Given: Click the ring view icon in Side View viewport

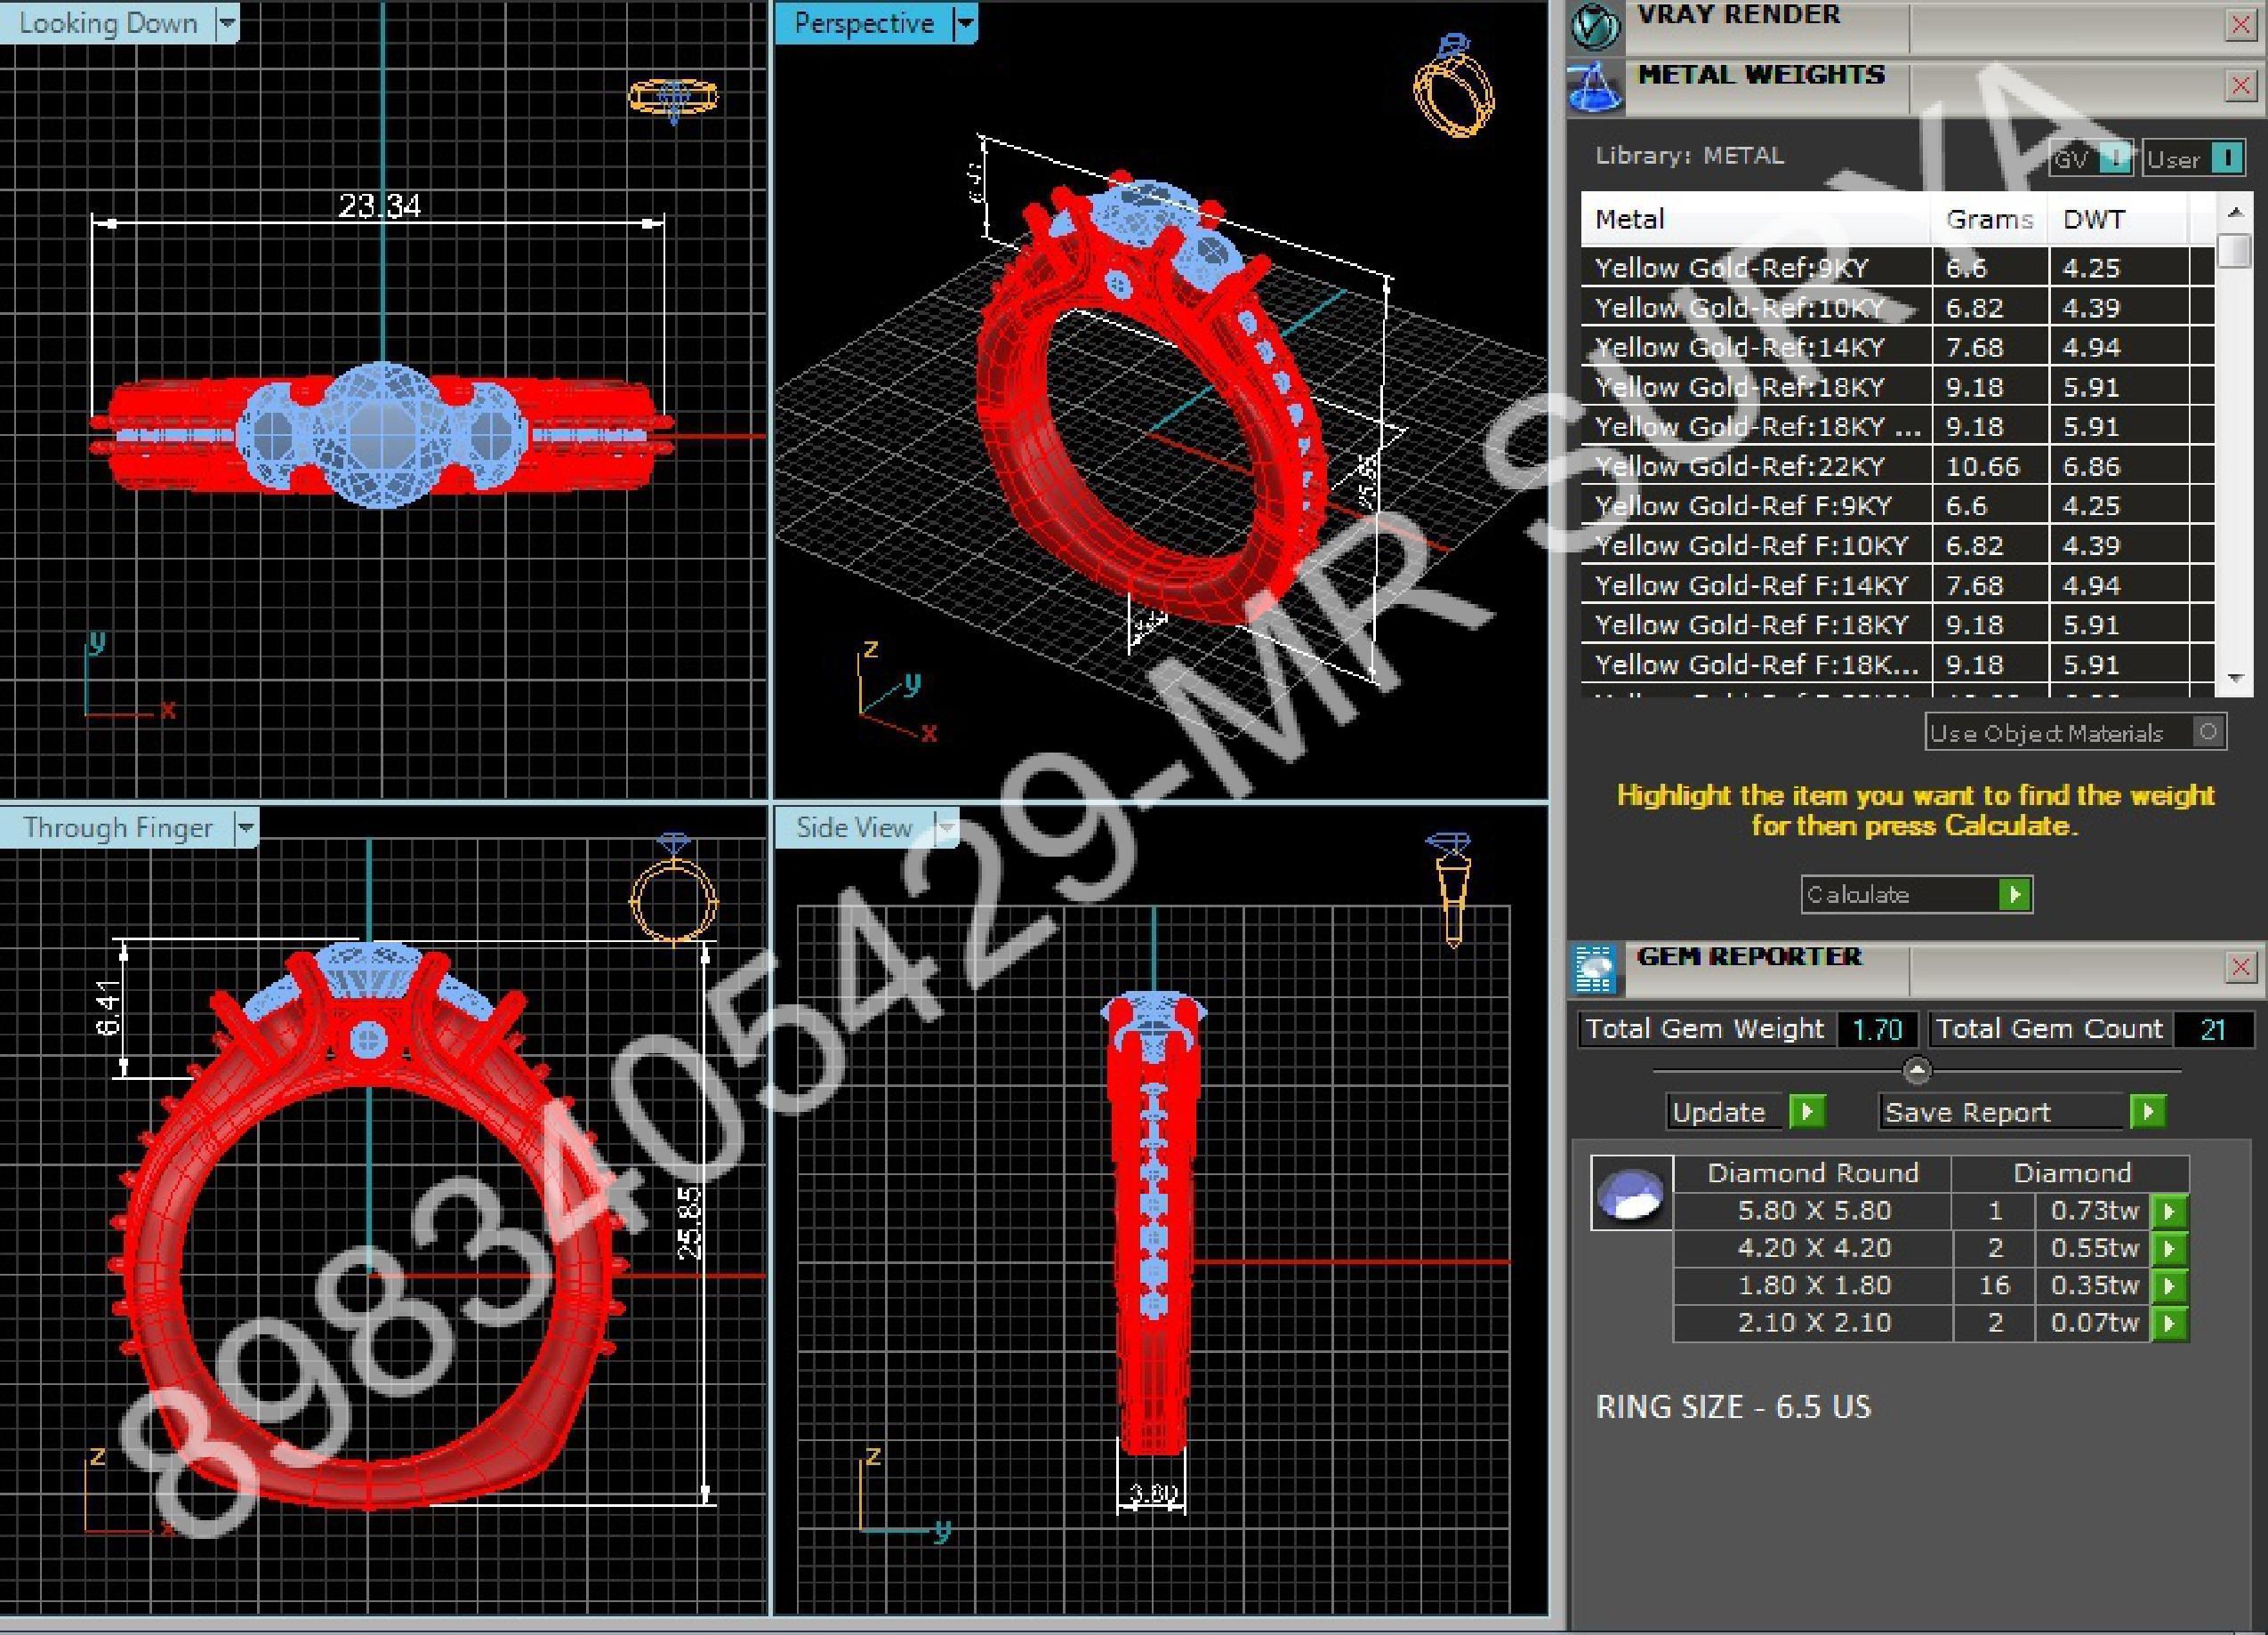Looking at the screenshot, I should pos(1451,889).
